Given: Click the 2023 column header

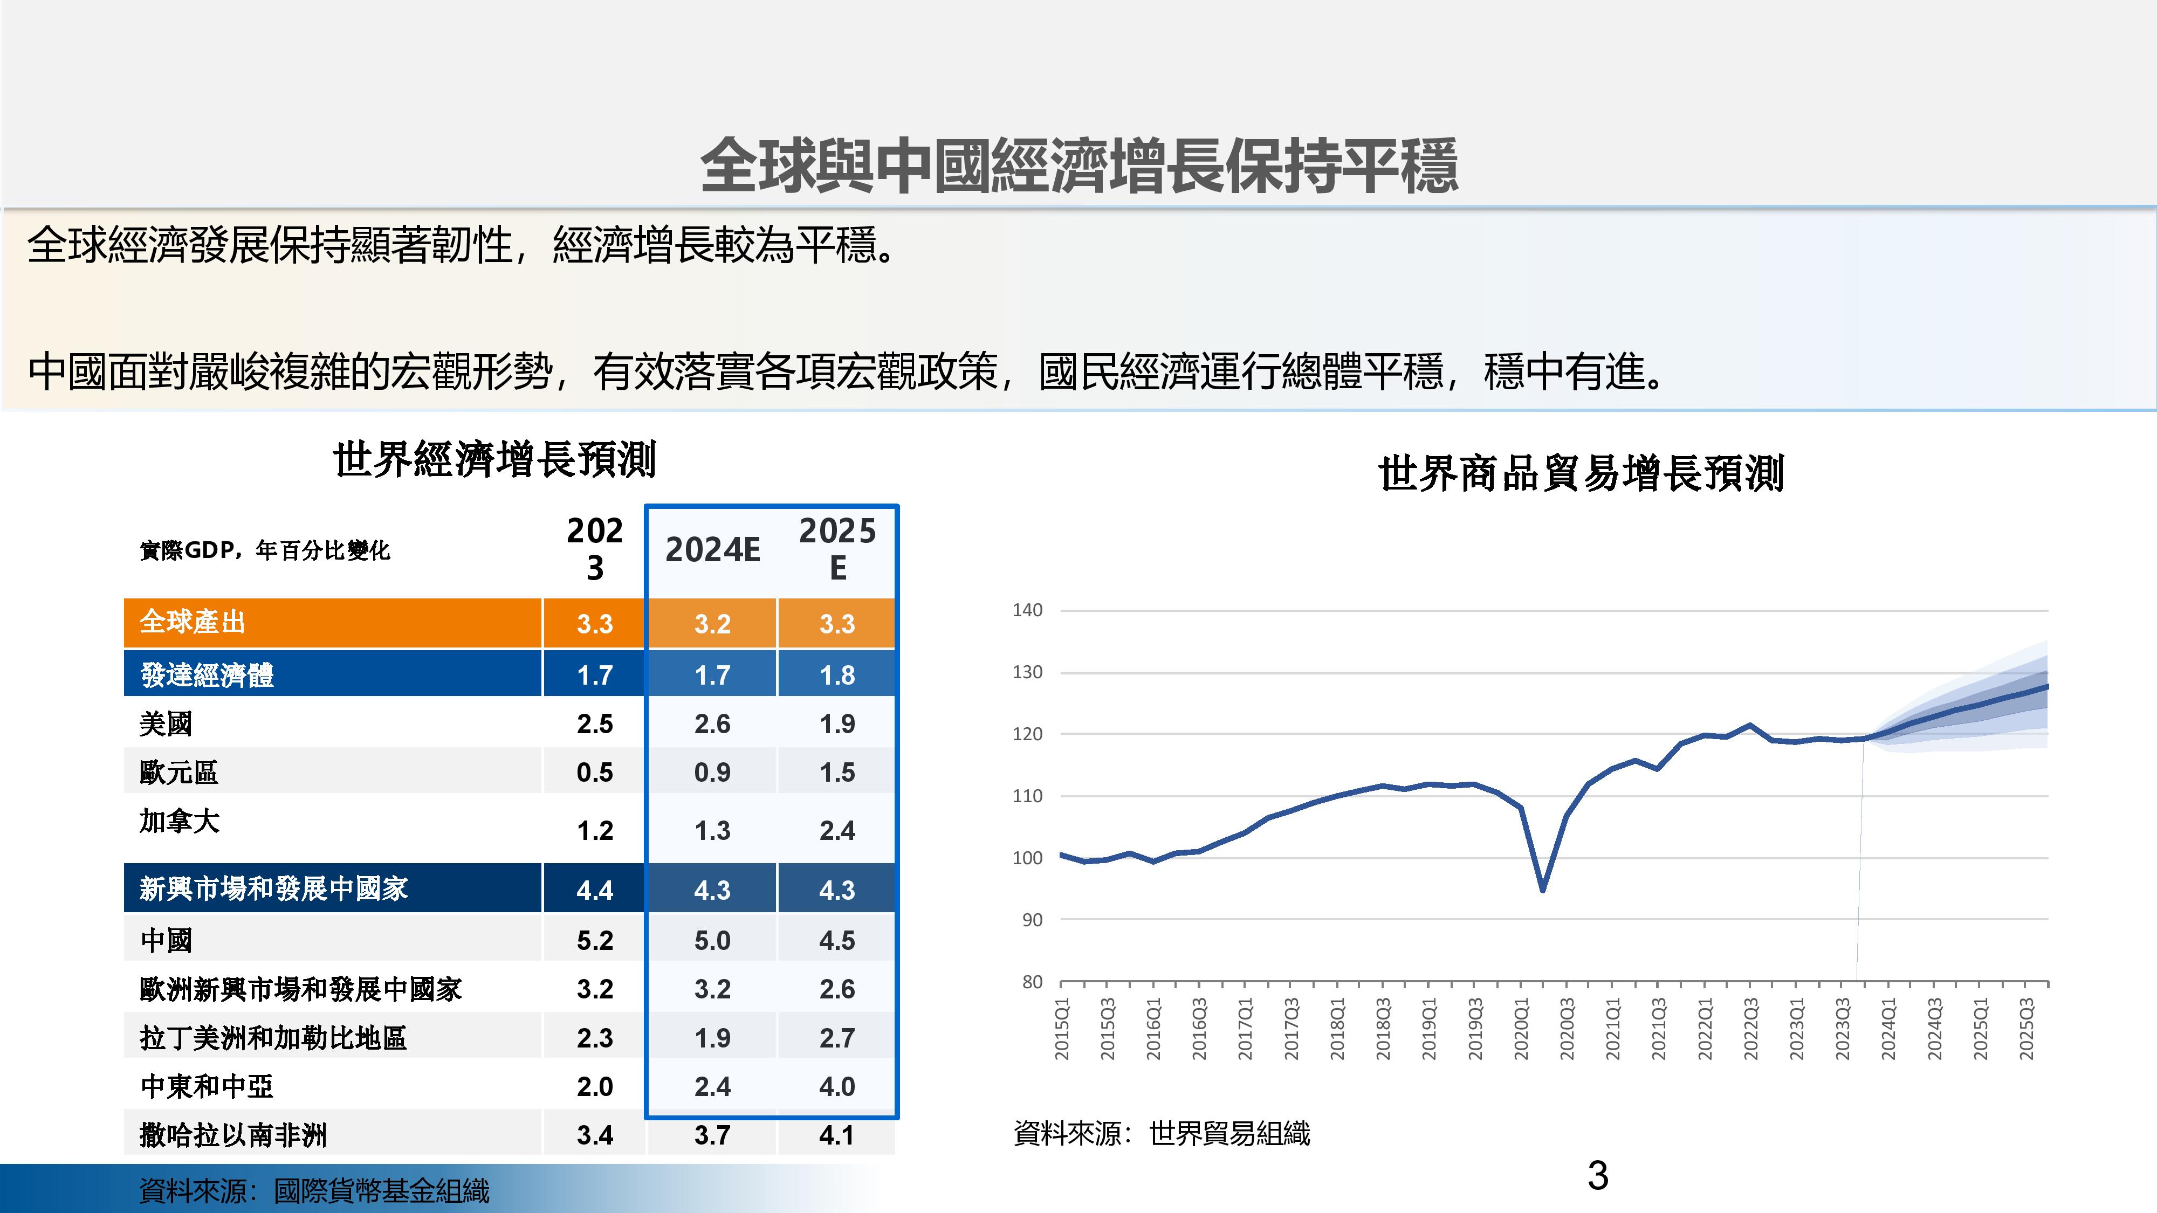Looking at the screenshot, I should pos(594,549).
